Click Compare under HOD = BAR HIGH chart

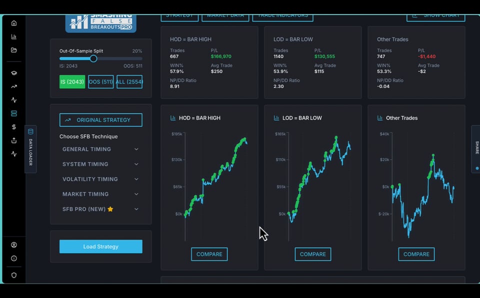(209, 254)
